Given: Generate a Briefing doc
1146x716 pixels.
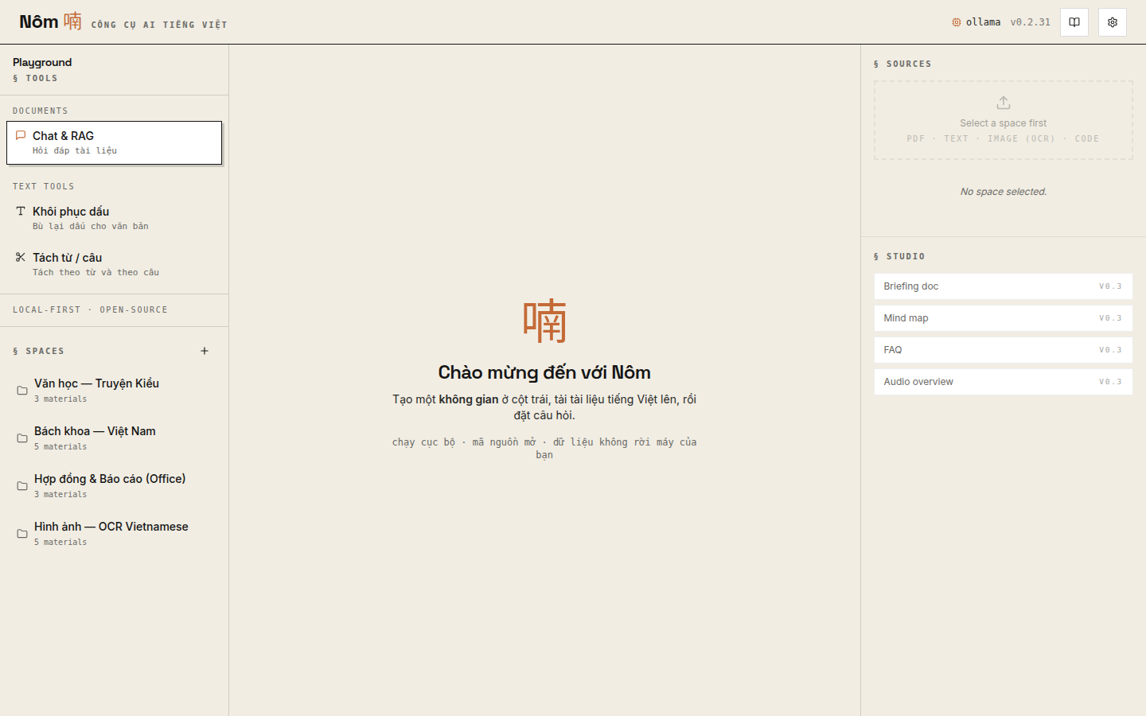Looking at the screenshot, I should pyautogui.click(x=1004, y=286).
